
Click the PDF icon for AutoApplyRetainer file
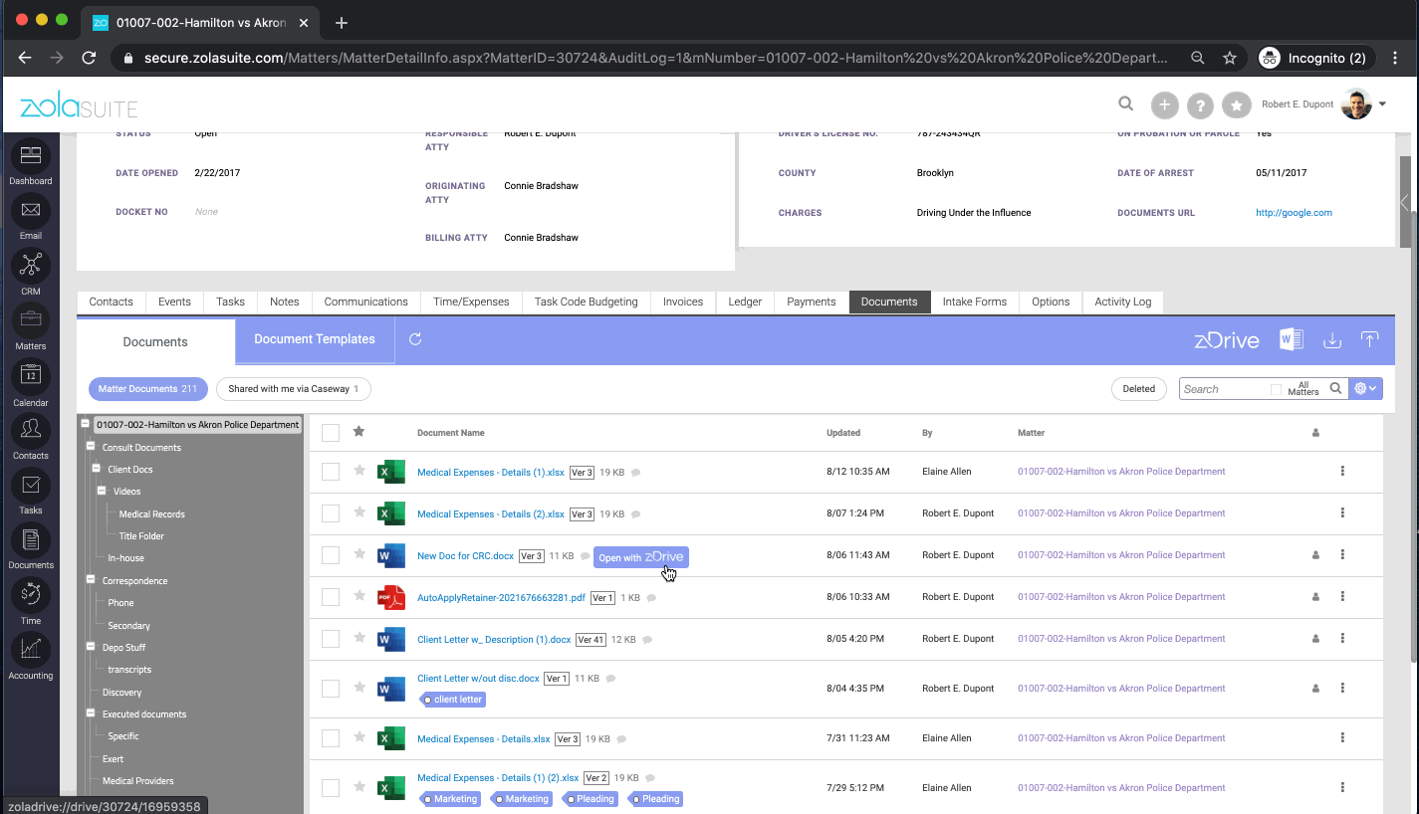(391, 597)
